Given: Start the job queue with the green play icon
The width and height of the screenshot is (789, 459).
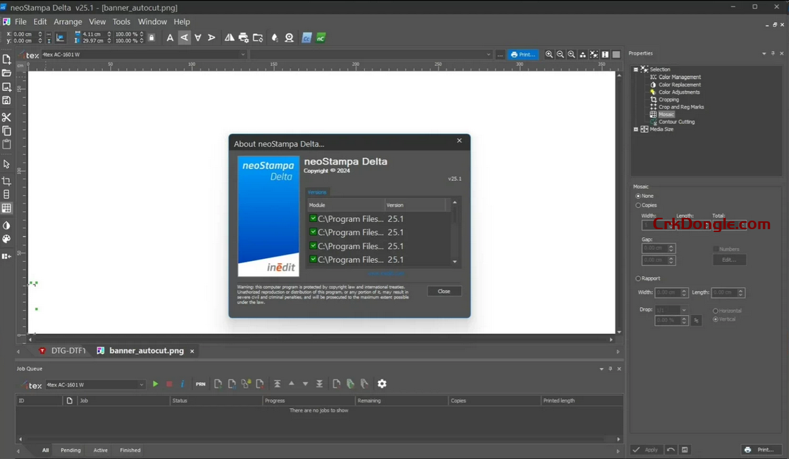Looking at the screenshot, I should coord(155,383).
